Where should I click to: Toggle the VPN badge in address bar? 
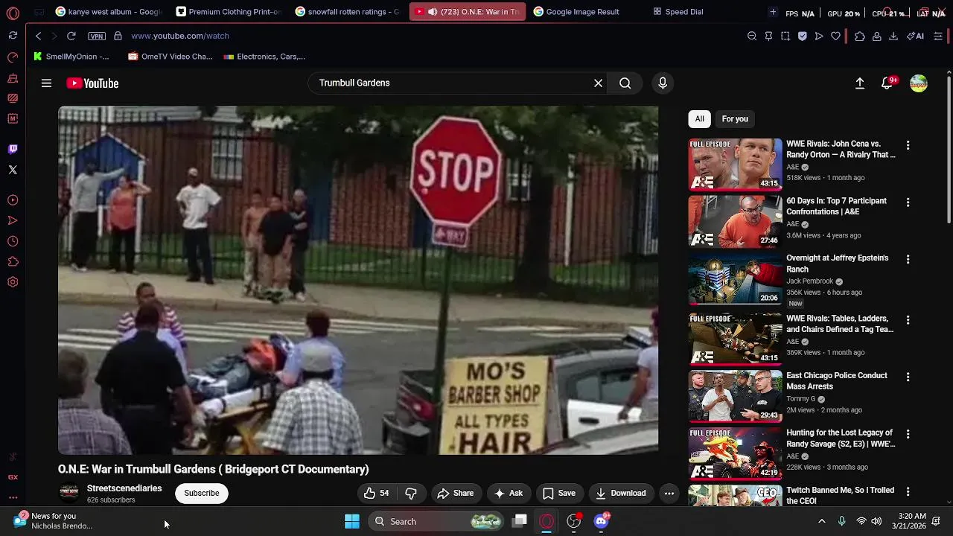click(97, 36)
